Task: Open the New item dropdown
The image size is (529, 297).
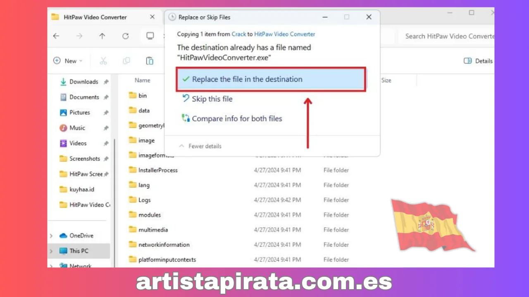Action: click(x=68, y=61)
